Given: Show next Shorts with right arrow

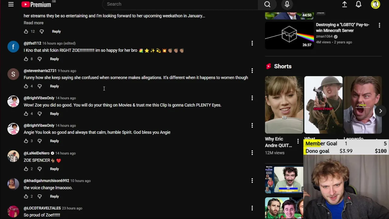Looking at the screenshot, I should (x=380, y=111).
